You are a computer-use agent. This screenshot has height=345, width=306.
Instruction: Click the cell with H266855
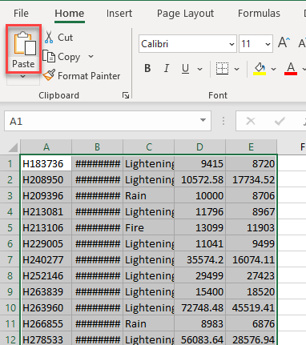click(46, 323)
